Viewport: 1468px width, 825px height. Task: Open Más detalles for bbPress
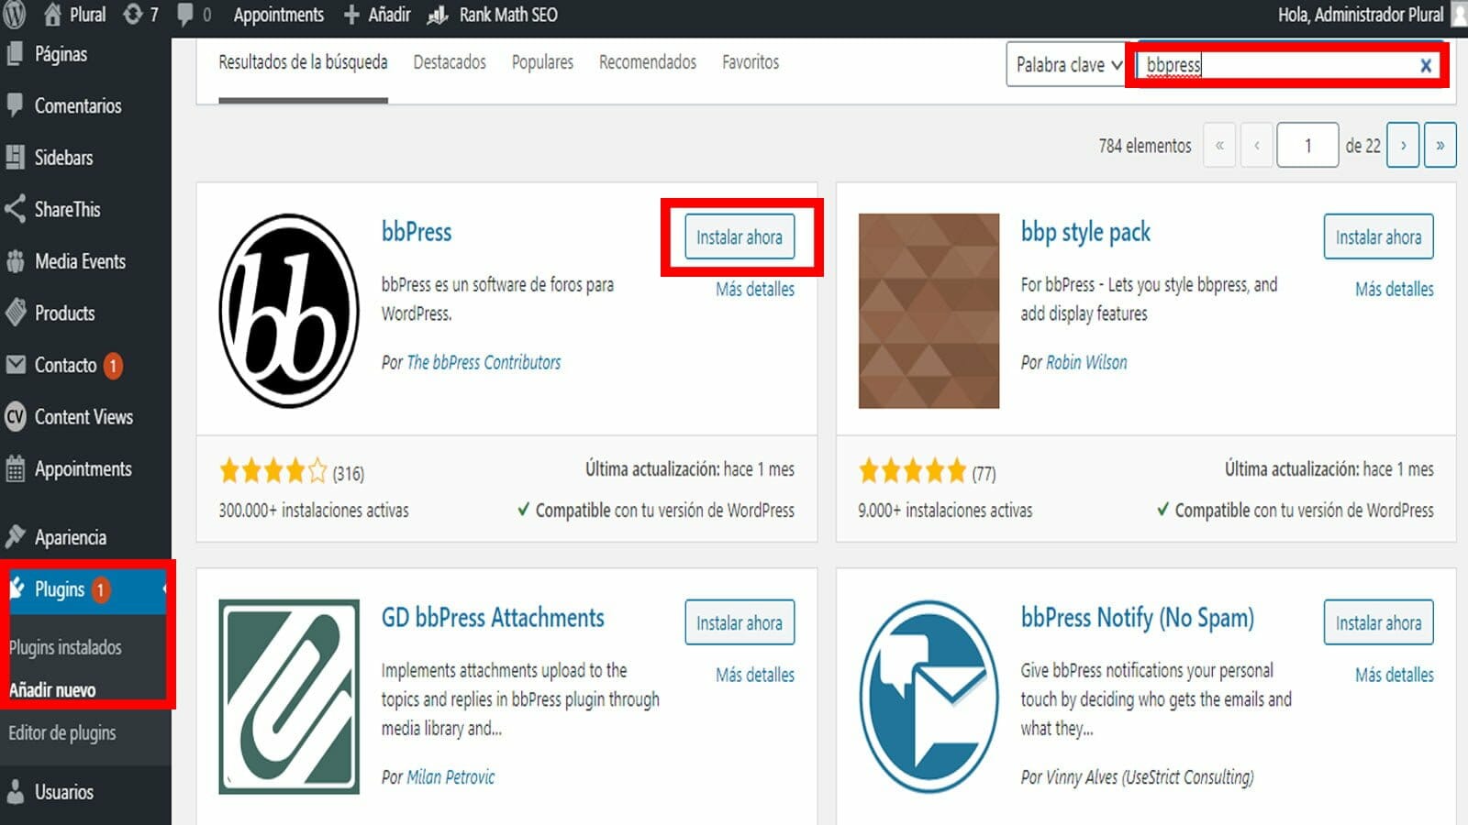click(x=755, y=289)
